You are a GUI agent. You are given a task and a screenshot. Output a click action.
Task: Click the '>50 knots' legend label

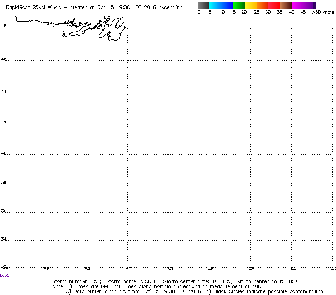[x=323, y=12]
